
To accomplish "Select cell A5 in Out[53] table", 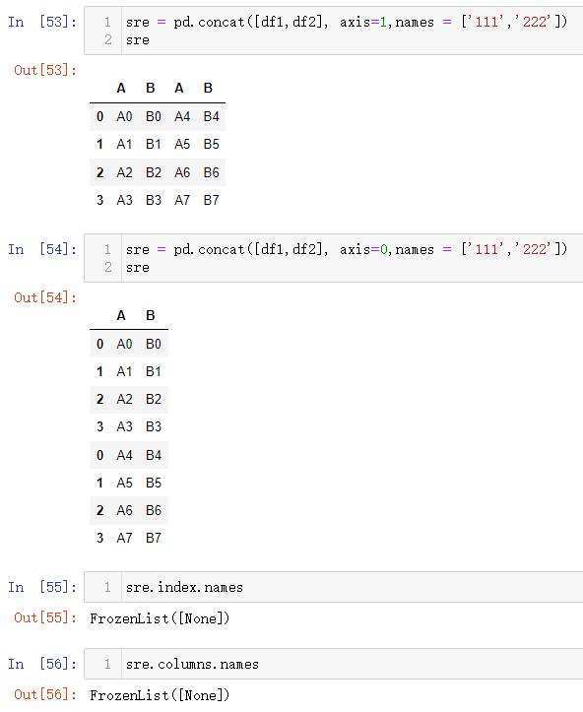I will (182, 145).
